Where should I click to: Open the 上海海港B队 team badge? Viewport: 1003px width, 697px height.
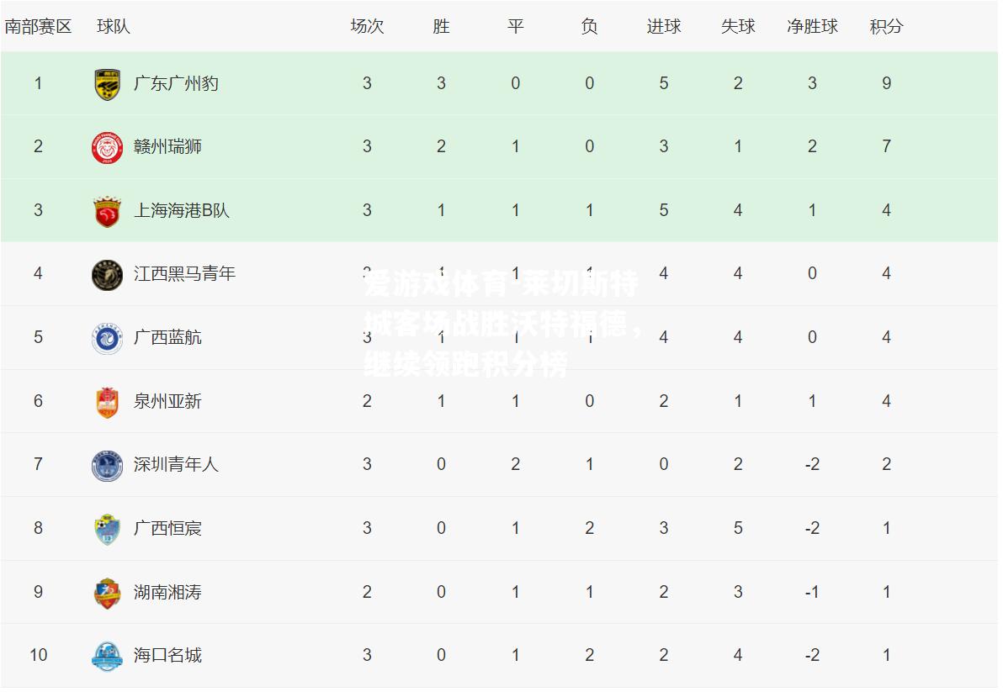[107, 212]
